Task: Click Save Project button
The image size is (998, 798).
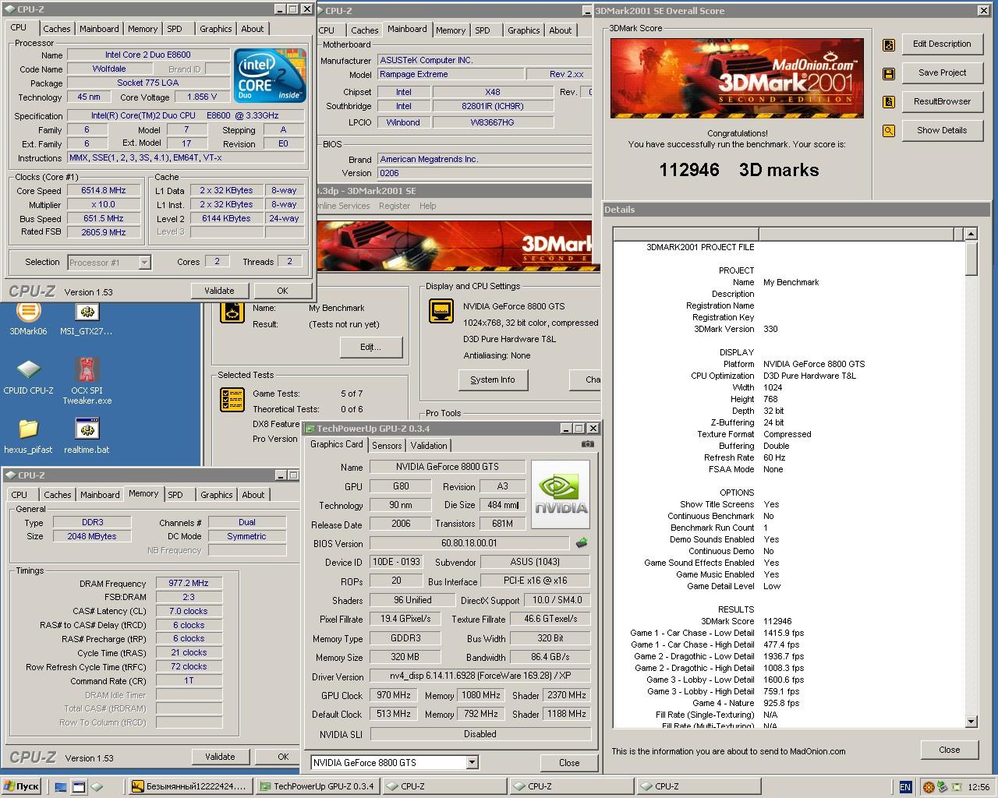Action: pyautogui.click(x=942, y=73)
